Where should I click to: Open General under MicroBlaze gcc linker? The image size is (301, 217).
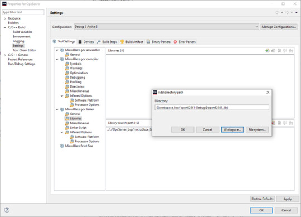[75, 114]
